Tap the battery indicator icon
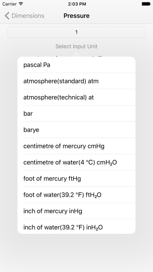The height and width of the screenshot is (272, 153). [146, 4]
